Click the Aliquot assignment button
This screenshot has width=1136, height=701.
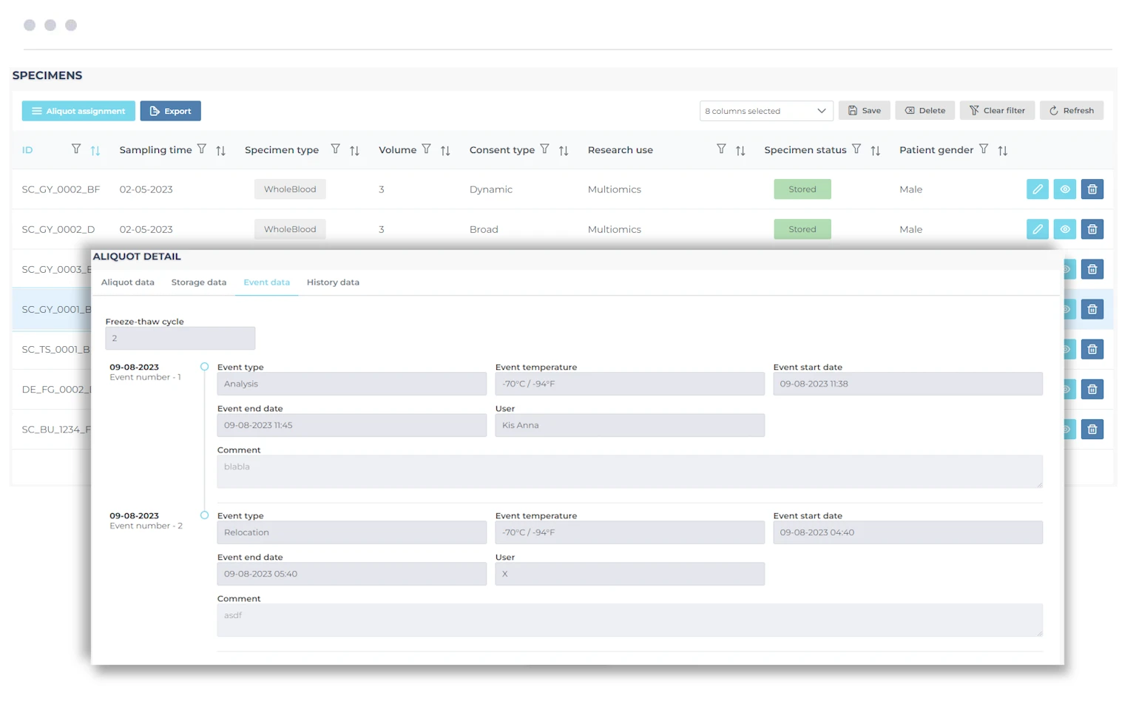tap(78, 111)
